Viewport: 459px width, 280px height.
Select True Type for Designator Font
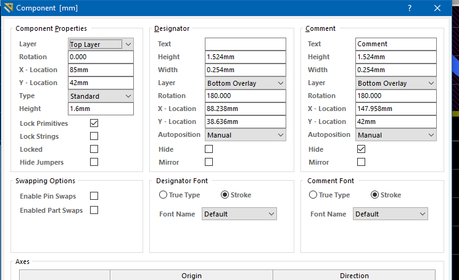click(163, 195)
